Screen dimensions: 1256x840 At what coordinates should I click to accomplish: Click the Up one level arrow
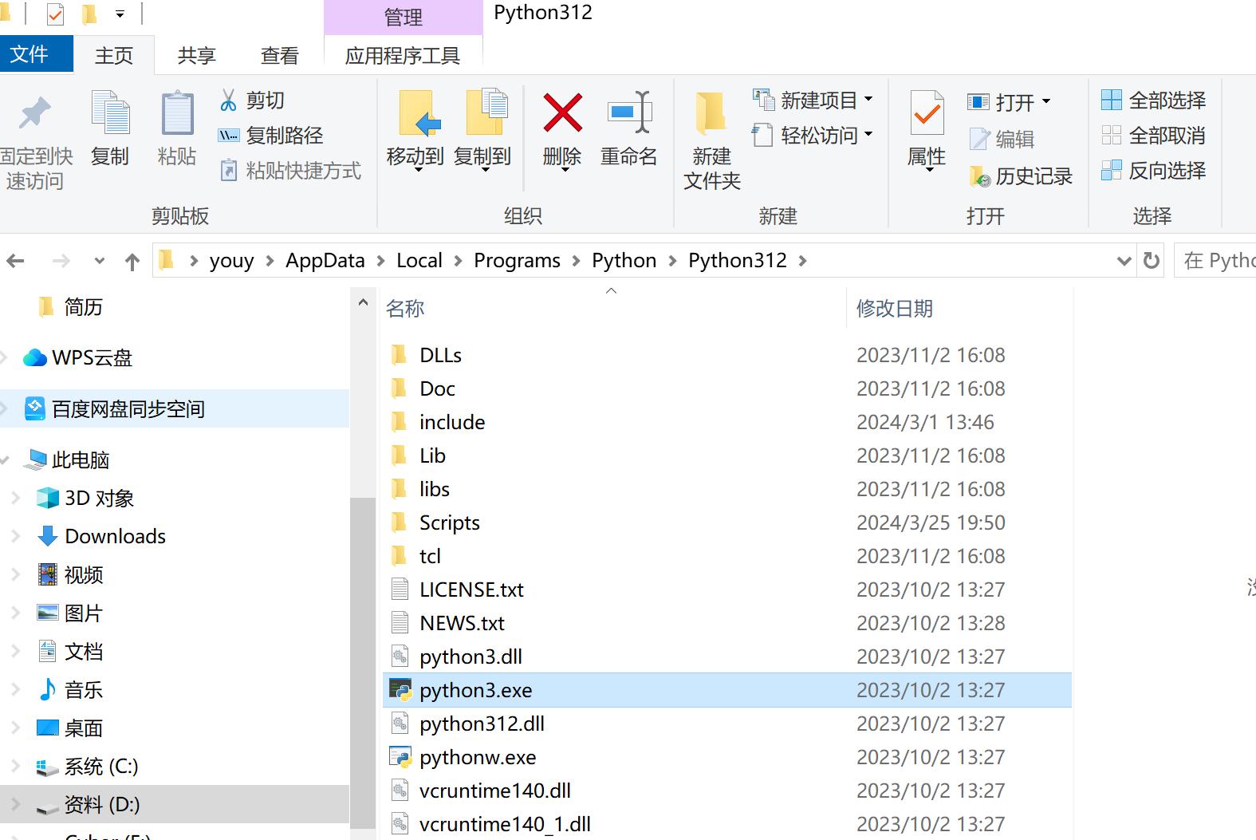pos(132,261)
